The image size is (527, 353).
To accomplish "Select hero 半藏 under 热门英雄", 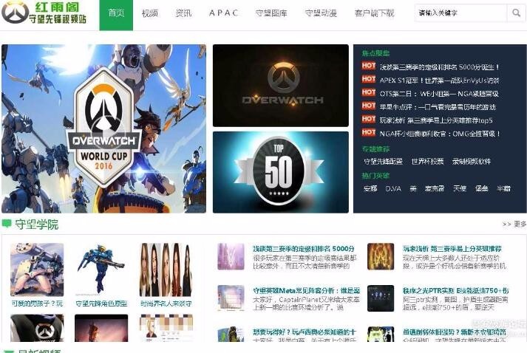I will coord(503,188).
